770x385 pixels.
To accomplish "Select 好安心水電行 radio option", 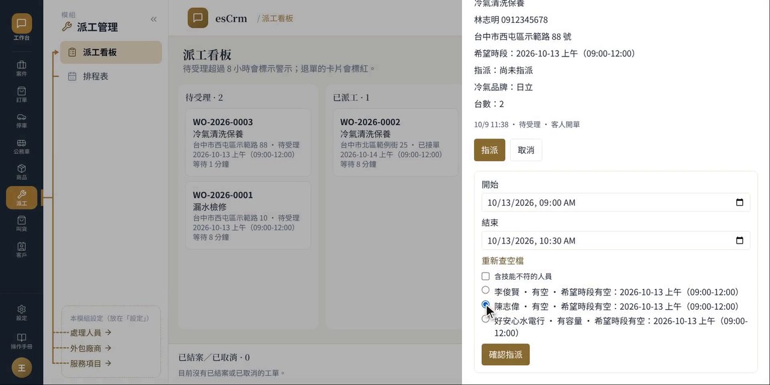I will (485, 319).
